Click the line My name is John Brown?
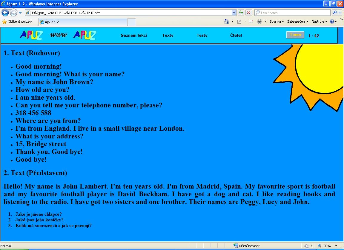The height and width of the screenshot is (250, 344). [54, 82]
